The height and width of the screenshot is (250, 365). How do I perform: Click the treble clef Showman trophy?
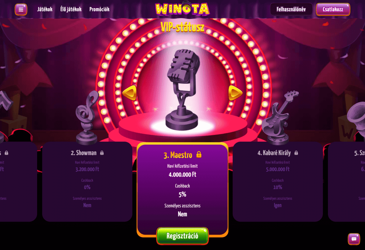pos(87,118)
